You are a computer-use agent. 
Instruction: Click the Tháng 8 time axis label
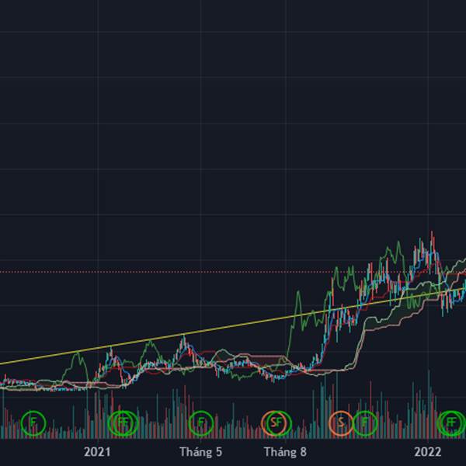(x=285, y=452)
